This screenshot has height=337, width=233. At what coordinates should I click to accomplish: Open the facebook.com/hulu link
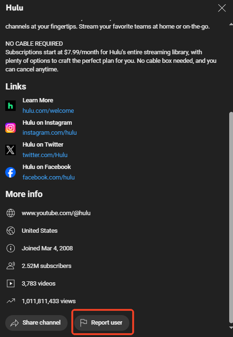point(49,178)
